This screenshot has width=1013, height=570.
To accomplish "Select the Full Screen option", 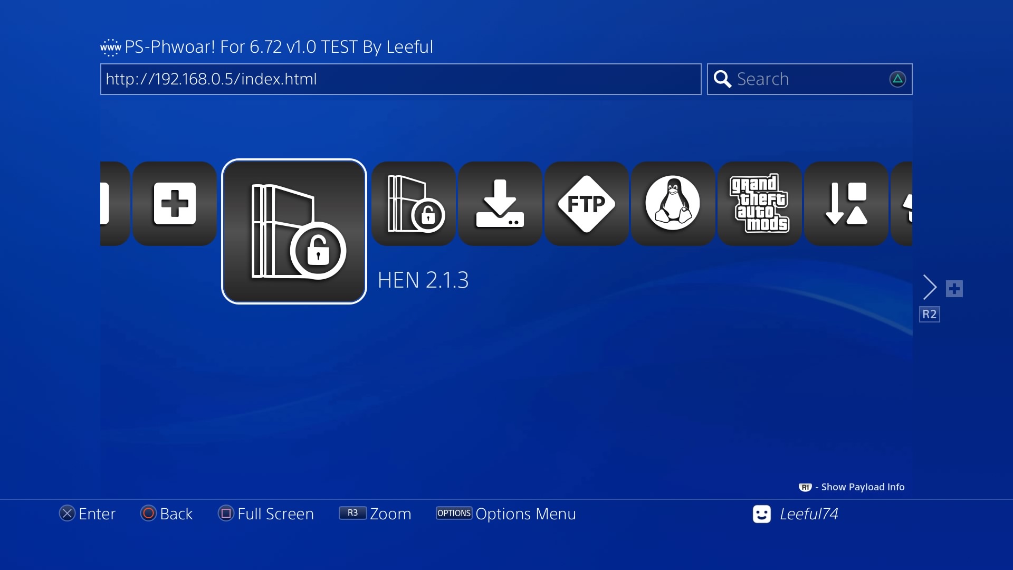I will [x=266, y=514].
